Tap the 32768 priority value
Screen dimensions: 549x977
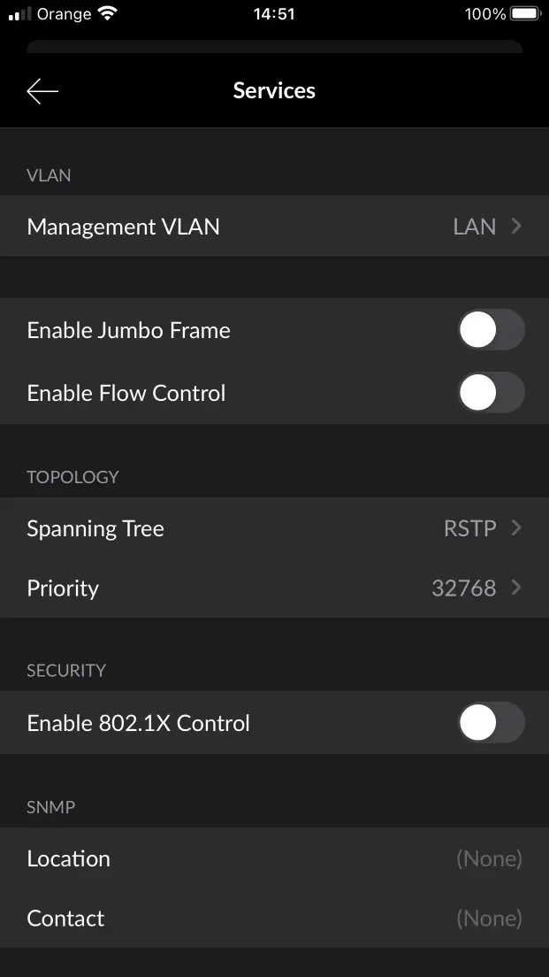point(463,589)
